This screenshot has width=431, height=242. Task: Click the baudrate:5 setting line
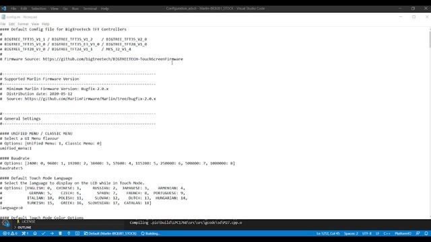(x=11, y=168)
